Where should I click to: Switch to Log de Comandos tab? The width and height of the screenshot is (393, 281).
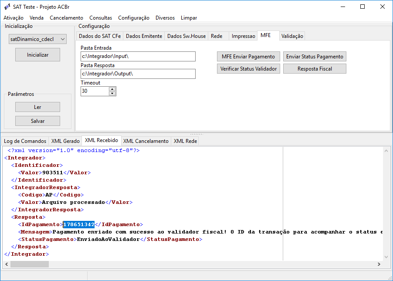click(25, 141)
